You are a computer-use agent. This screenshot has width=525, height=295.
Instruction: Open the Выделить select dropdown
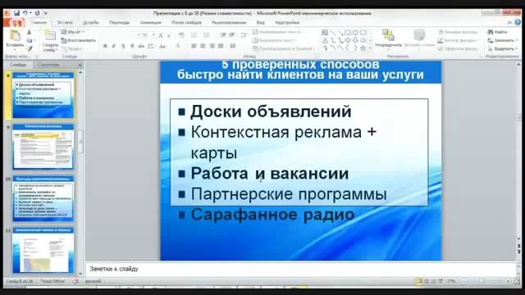[503, 48]
